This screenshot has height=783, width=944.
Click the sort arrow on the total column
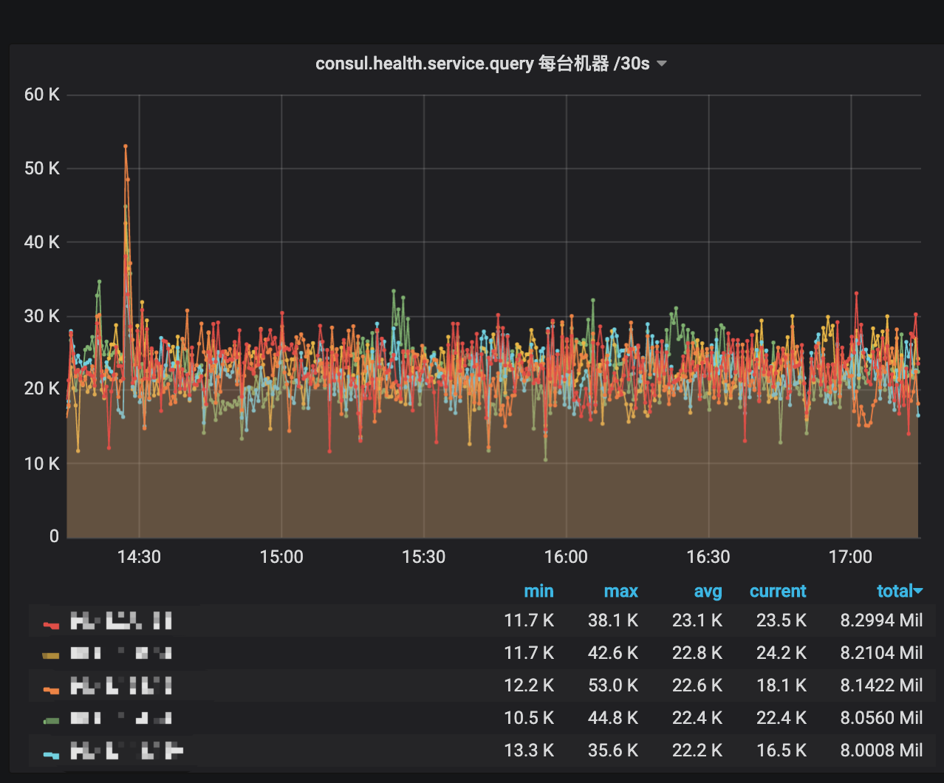(918, 591)
